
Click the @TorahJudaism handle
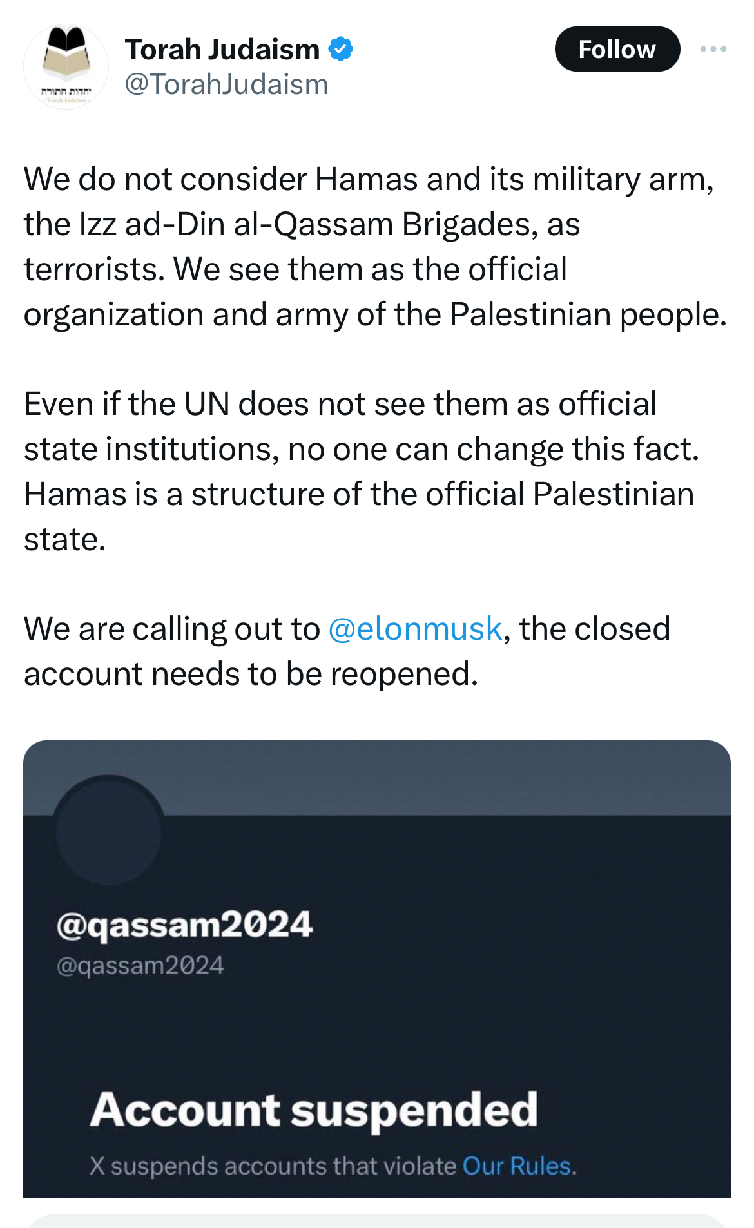pyautogui.click(x=226, y=84)
